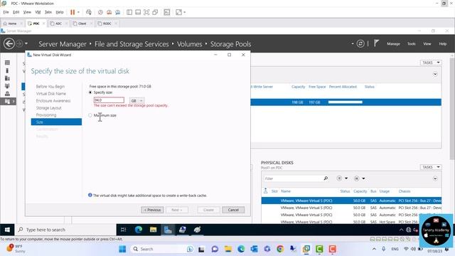
Task: Switch to Unity mode toolbar icon
Action: (155, 12)
